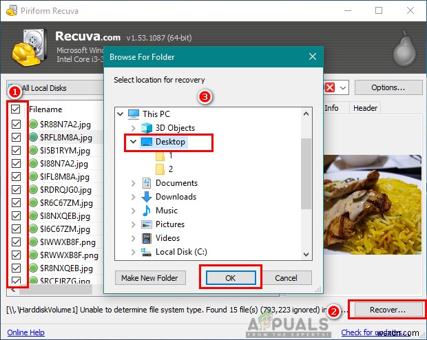
Task: Click the Recover... button
Action: pyautogui.click(x=388, y=310)
